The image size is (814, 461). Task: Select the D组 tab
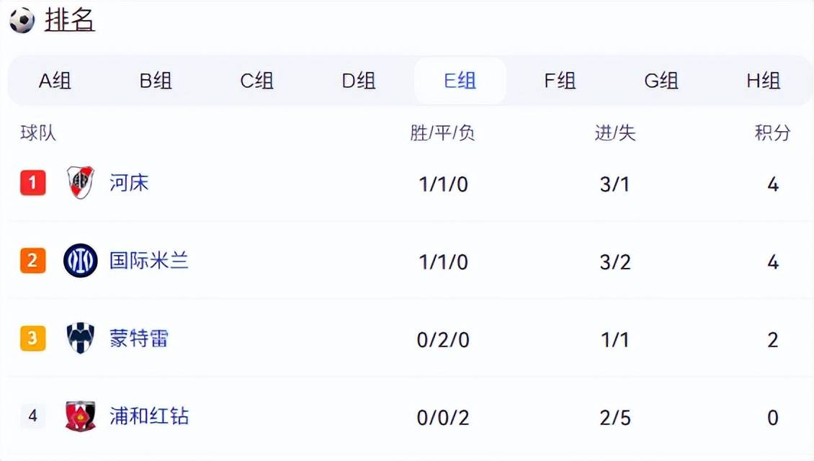[x=359, y=81]
